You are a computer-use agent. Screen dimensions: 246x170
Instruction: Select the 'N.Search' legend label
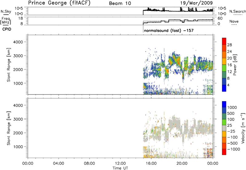237,11
